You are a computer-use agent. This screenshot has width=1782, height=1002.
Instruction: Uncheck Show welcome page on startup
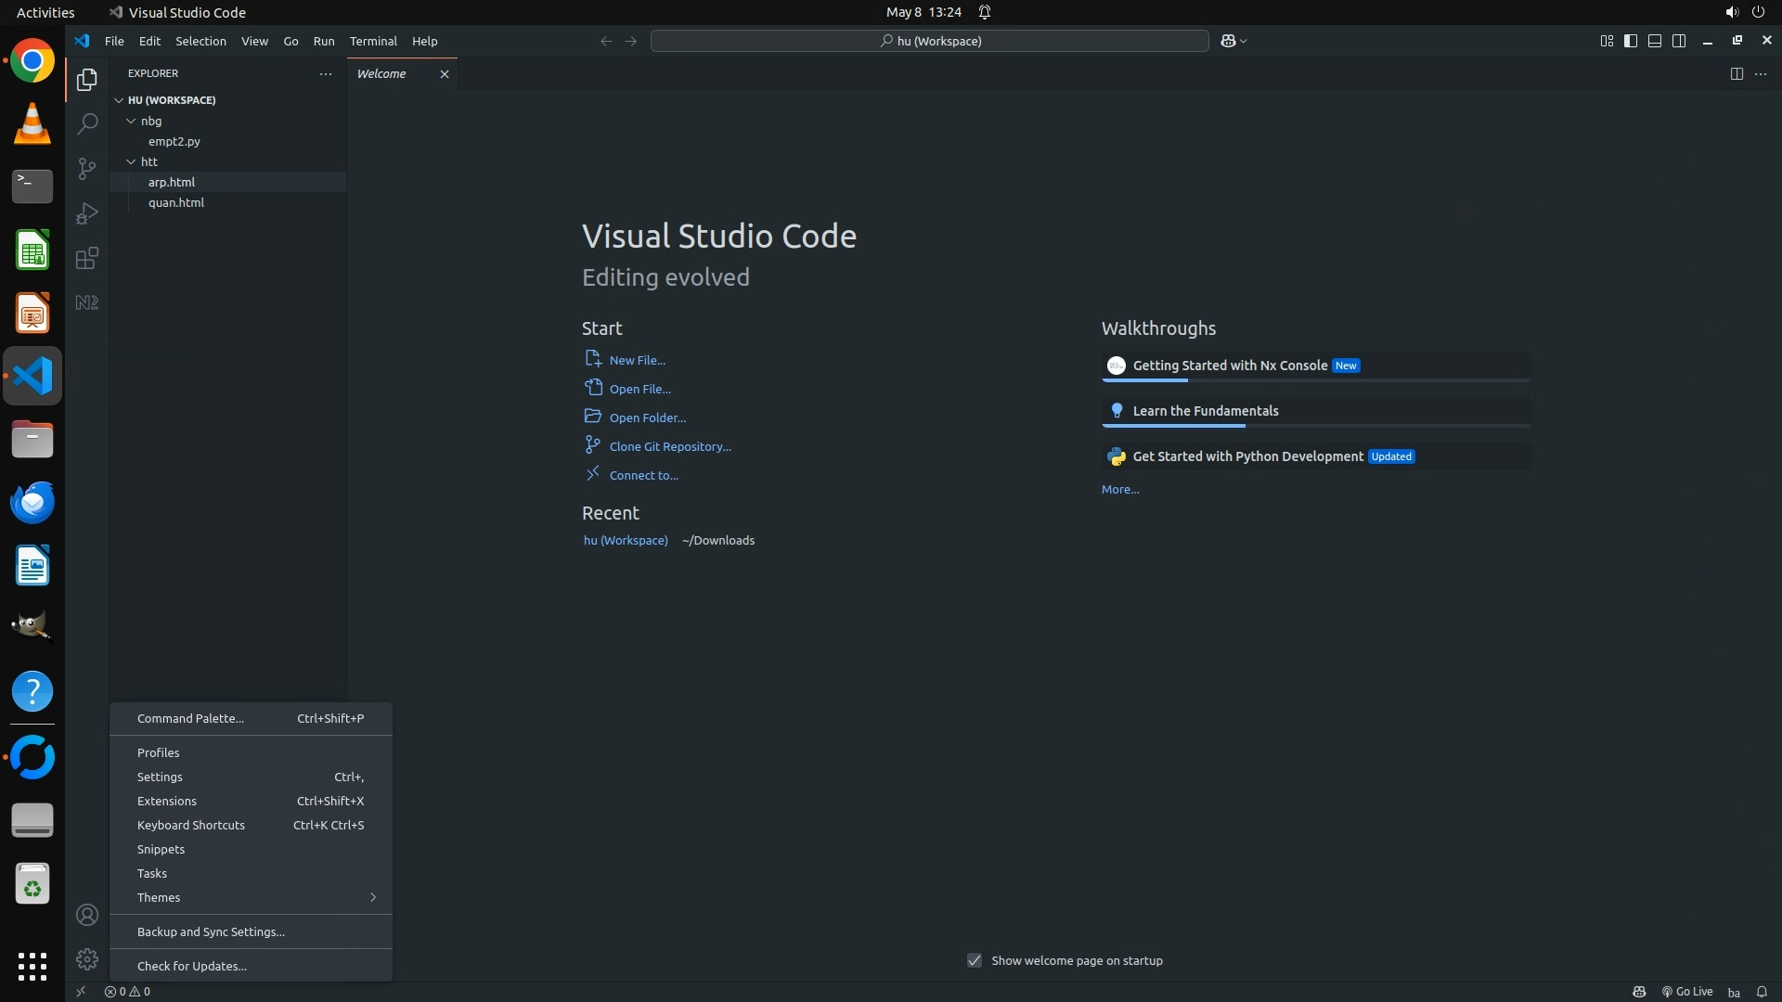click(975, 960)
